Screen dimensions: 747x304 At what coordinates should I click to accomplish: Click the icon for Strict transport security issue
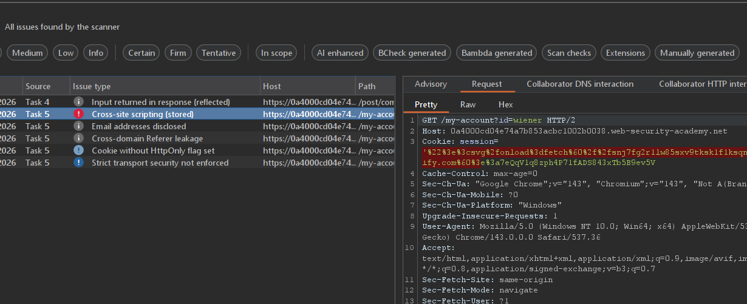(x=78, y=163)
